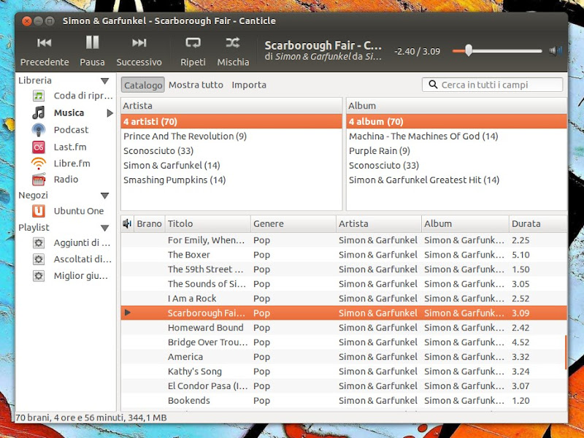Sort tracks by Album column header
This screenshot has width=584, height=438.
[x=465, y=223]
